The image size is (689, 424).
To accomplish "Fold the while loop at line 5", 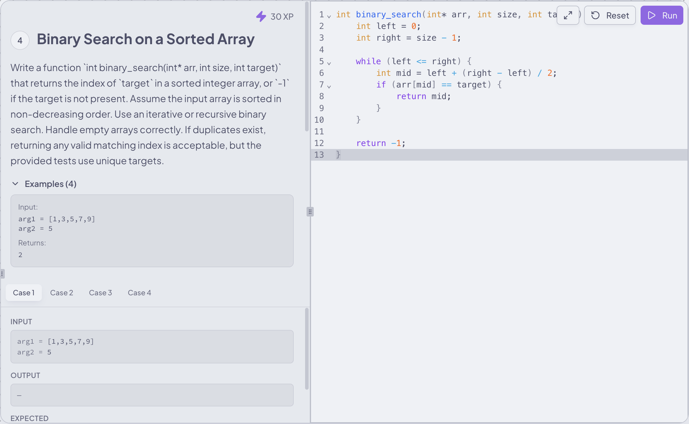I will pos(329,63).
